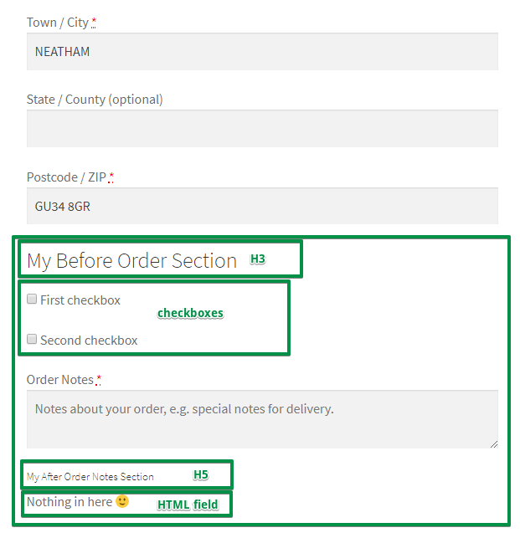This screenshot has height=538, width=520.
Task: Tick the Second checkbox option
Action: 32,339
